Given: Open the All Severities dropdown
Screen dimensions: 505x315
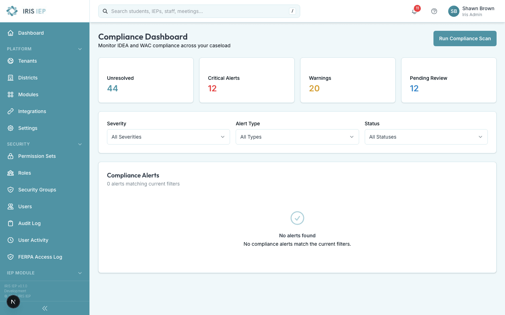Looking at the screenshot, I should point(168,137).
